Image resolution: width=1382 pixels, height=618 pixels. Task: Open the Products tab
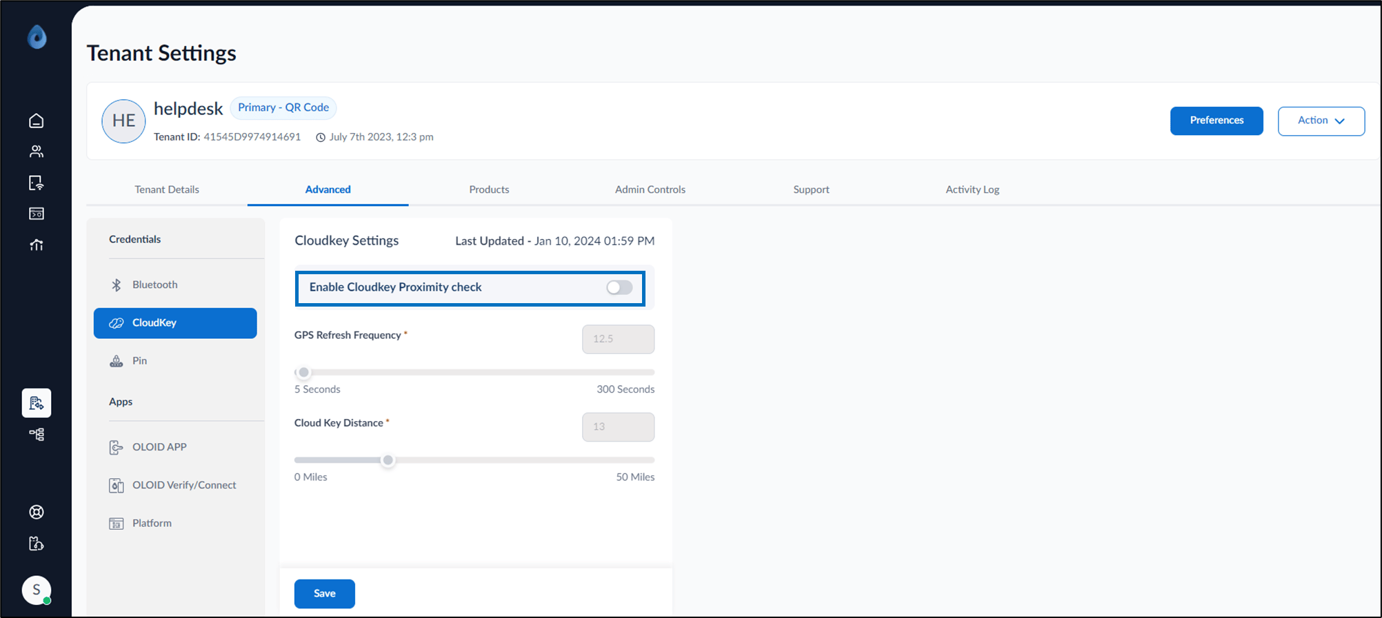pyautogui.click(x=489, y=189)
